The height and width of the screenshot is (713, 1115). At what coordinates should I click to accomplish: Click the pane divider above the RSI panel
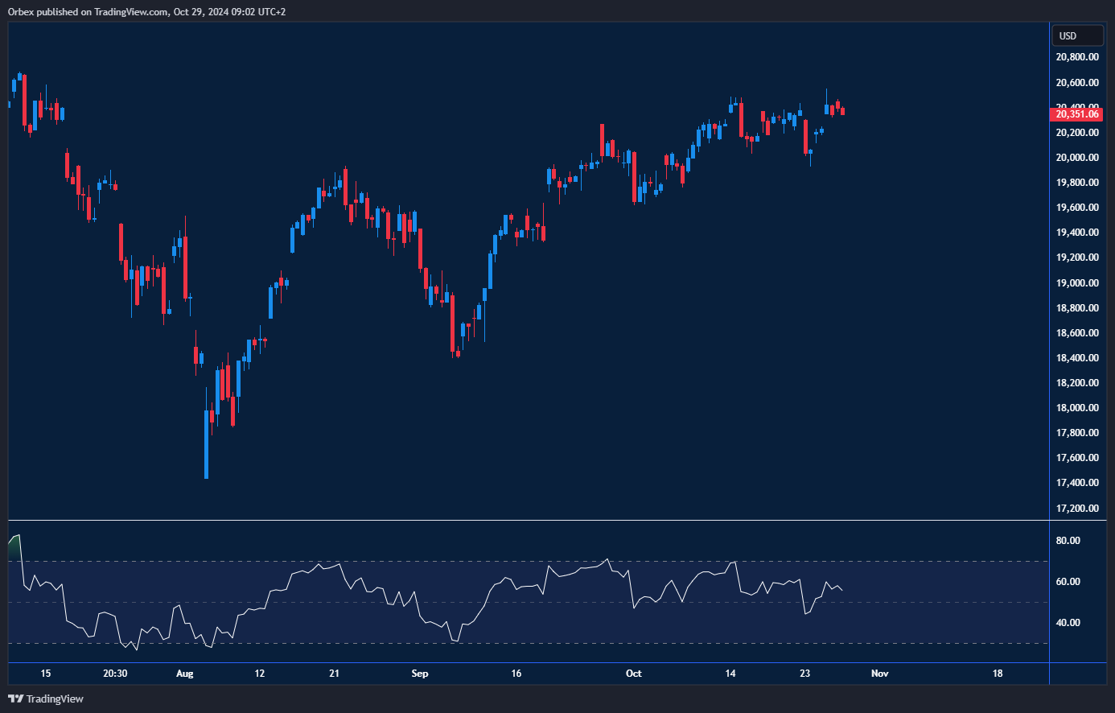[x=523, y=521]
